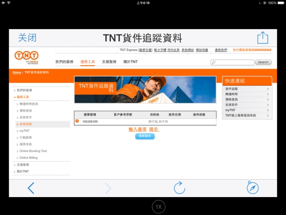Click the orange warning icon beside 160208399
Viewport: 286px width, 215px height.
point(77,121)
